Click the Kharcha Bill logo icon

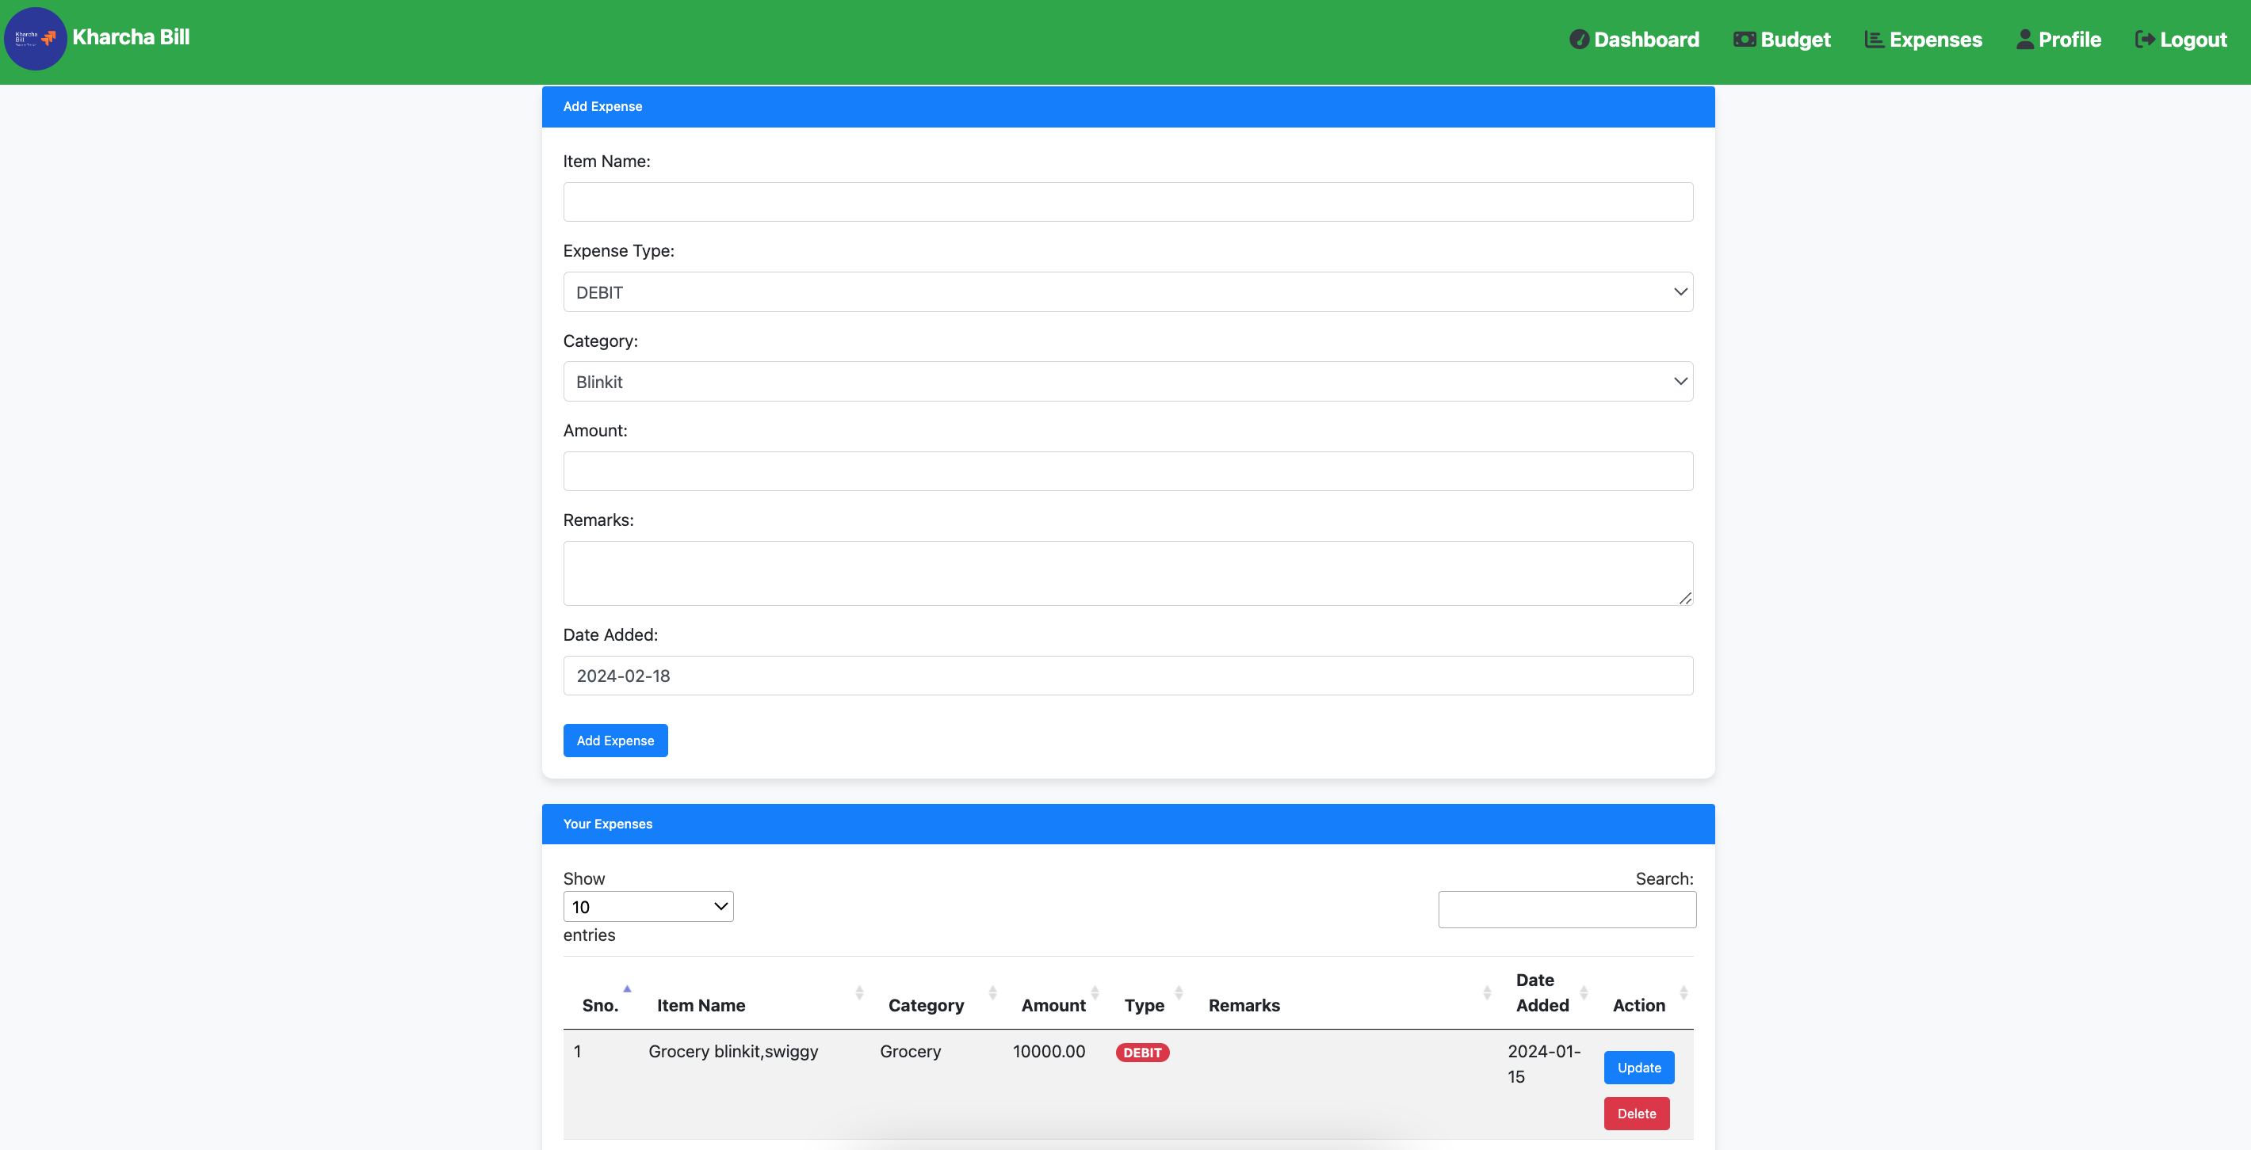click(35, 39)
